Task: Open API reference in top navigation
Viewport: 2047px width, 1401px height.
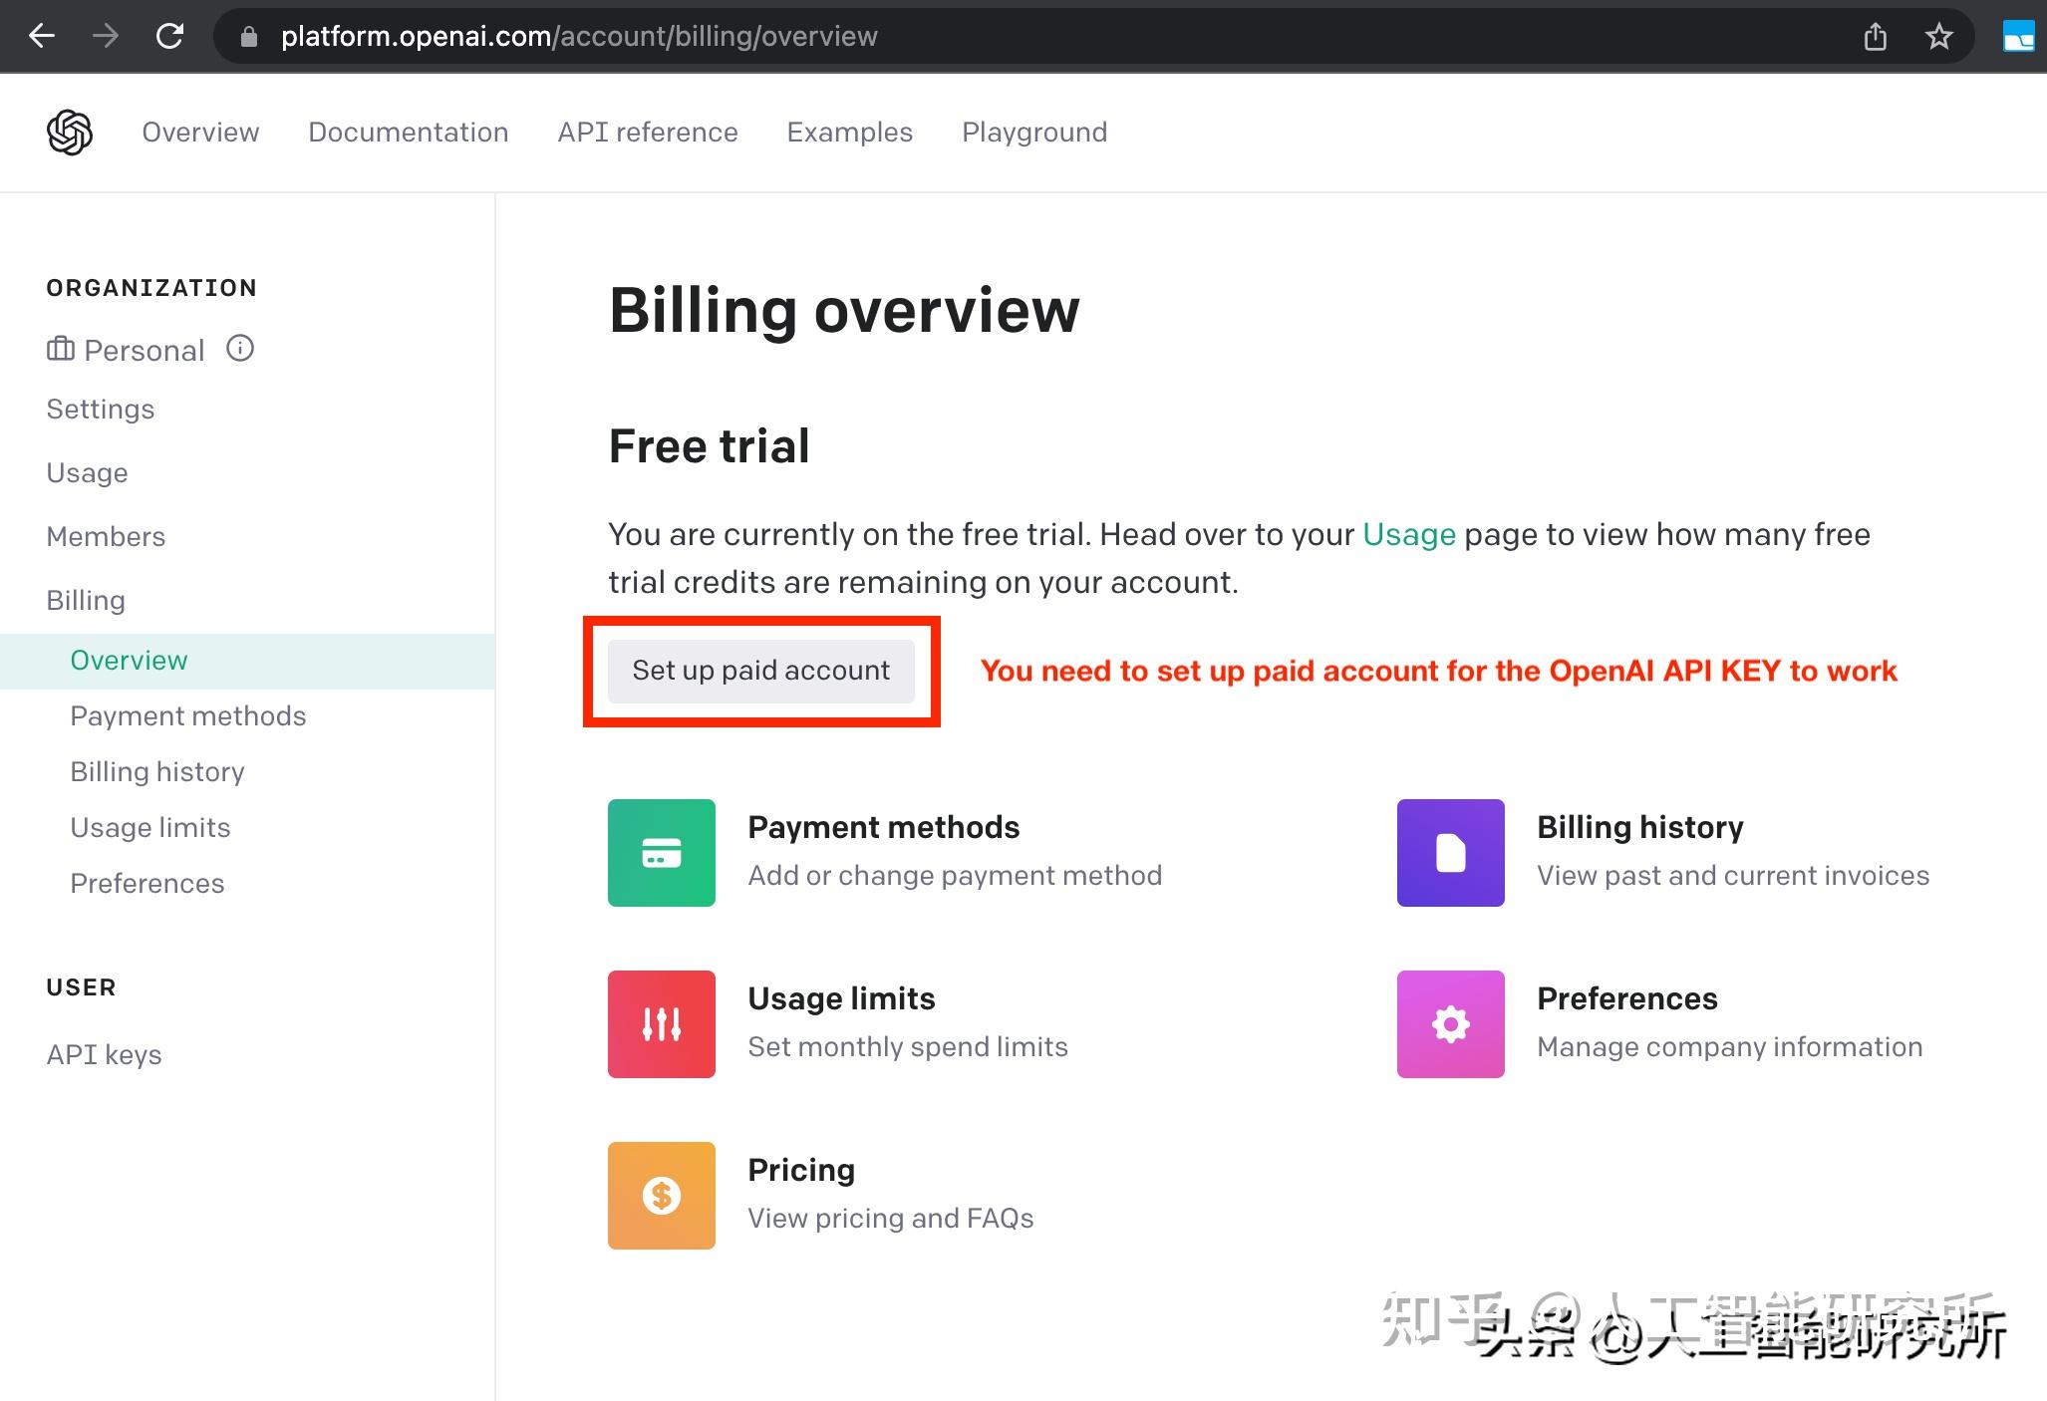Action: [647, 133]
